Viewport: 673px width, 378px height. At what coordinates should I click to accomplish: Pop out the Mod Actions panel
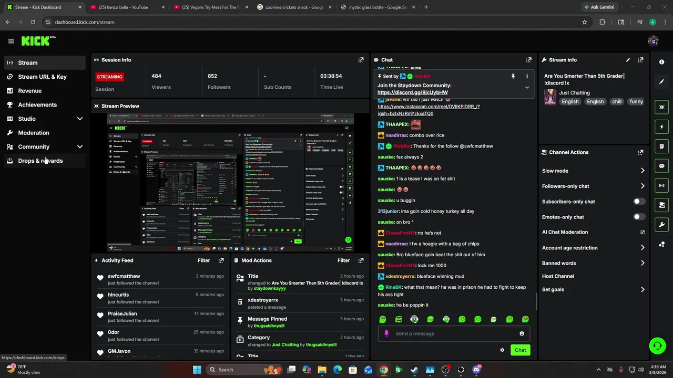pyautogui.click(x=361, y=260)
